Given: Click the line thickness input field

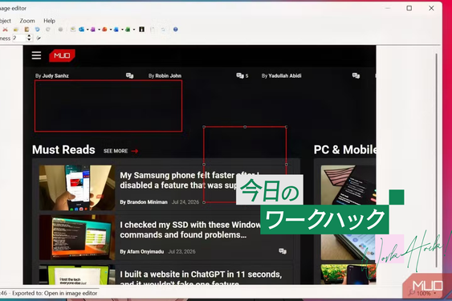Looking at the screenshot, I should coord(19,38).
